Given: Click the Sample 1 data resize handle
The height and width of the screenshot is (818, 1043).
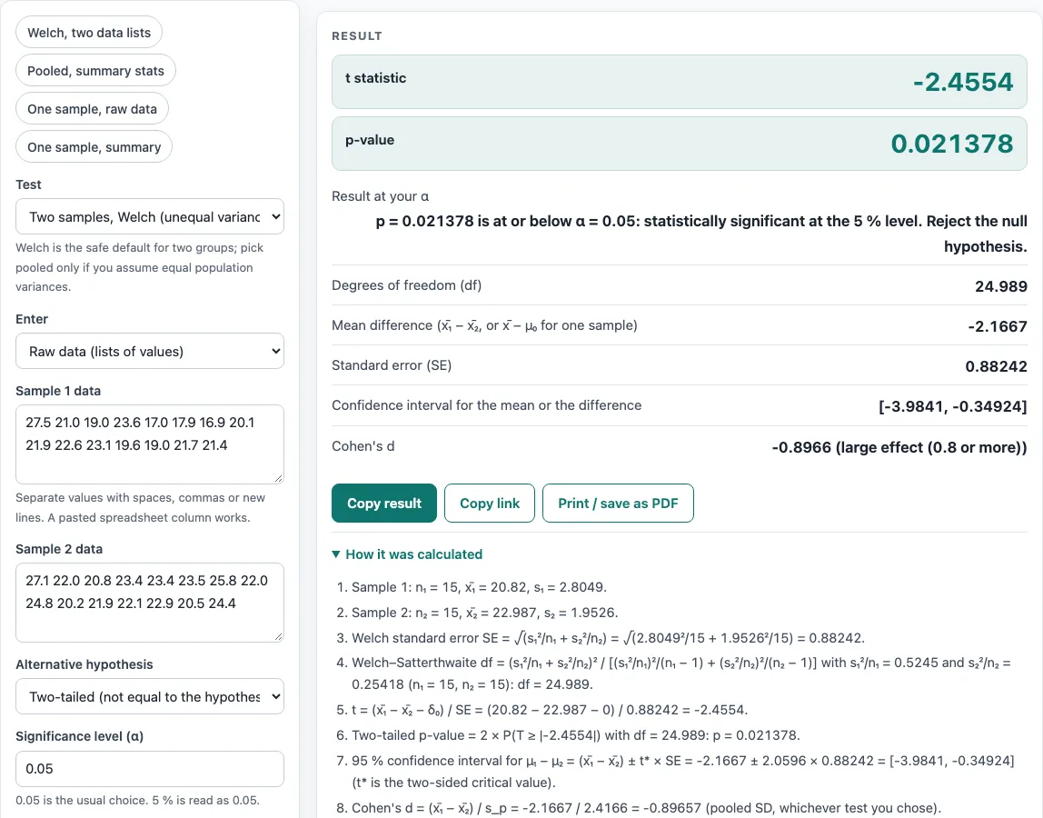Looking at the screenshot, I should pyautogui.click(x=278, y=478).
